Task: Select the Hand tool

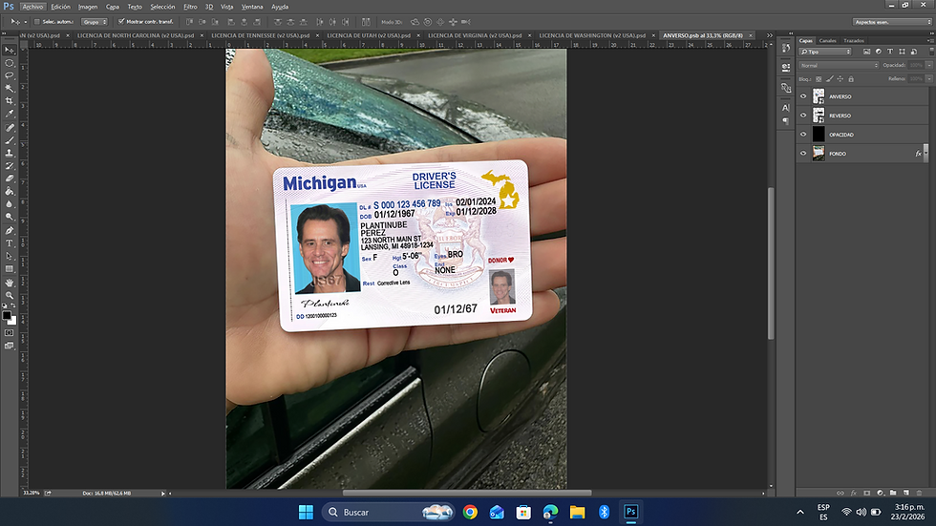Action: pos(9,284)
